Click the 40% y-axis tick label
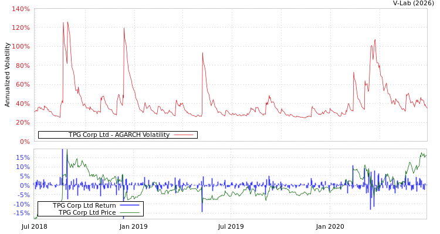 tap(22, 104)
